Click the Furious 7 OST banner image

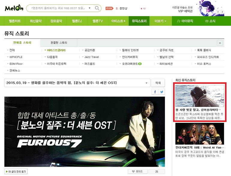tap(85, 132)
